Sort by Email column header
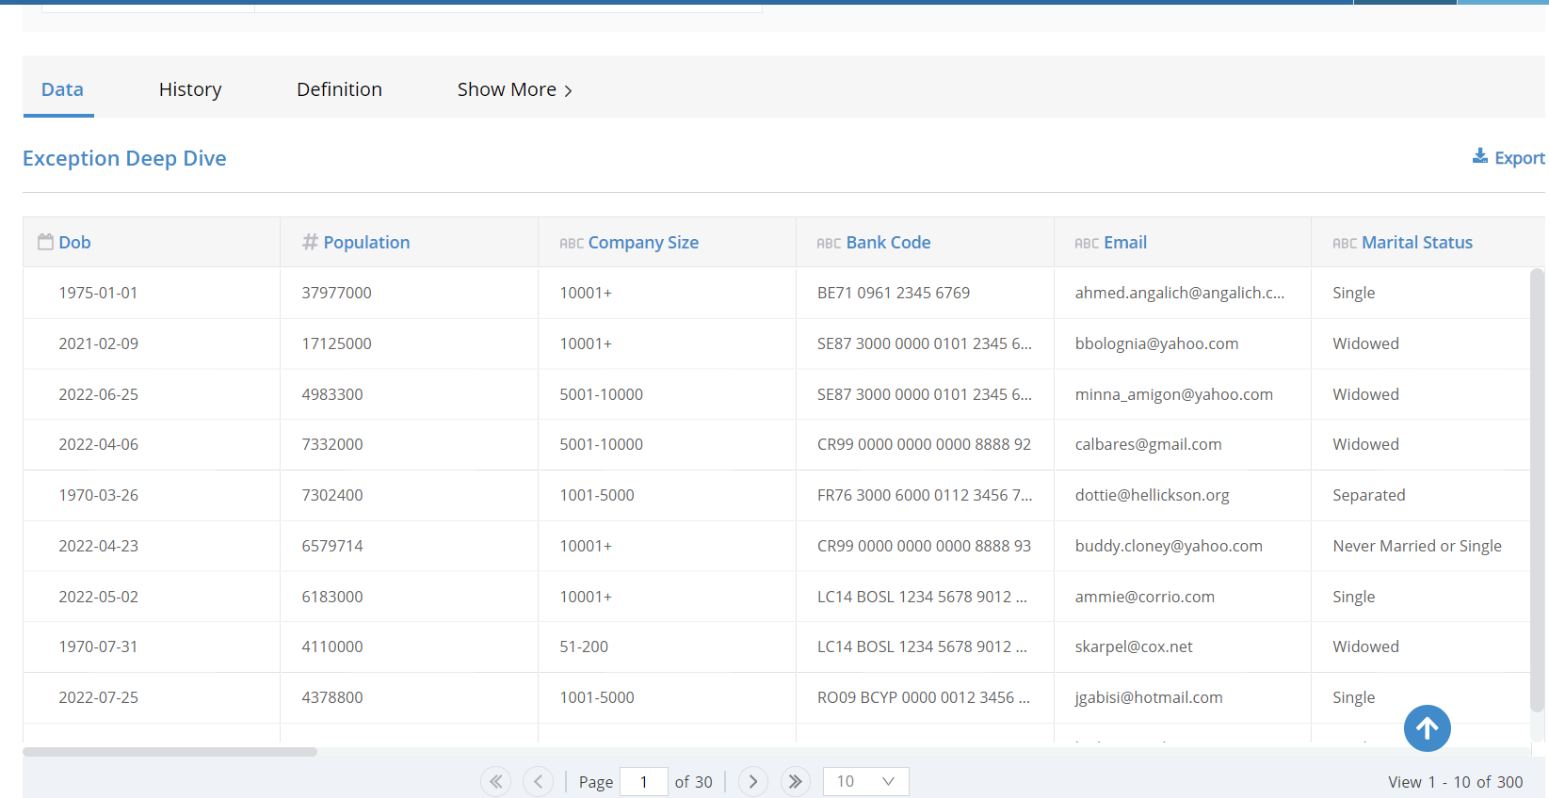This screenshot has height=798, width=1549. click(x=1125, y=242)
